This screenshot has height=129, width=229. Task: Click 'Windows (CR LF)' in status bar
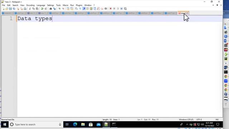pyautogui.click(x=186, y=120)
